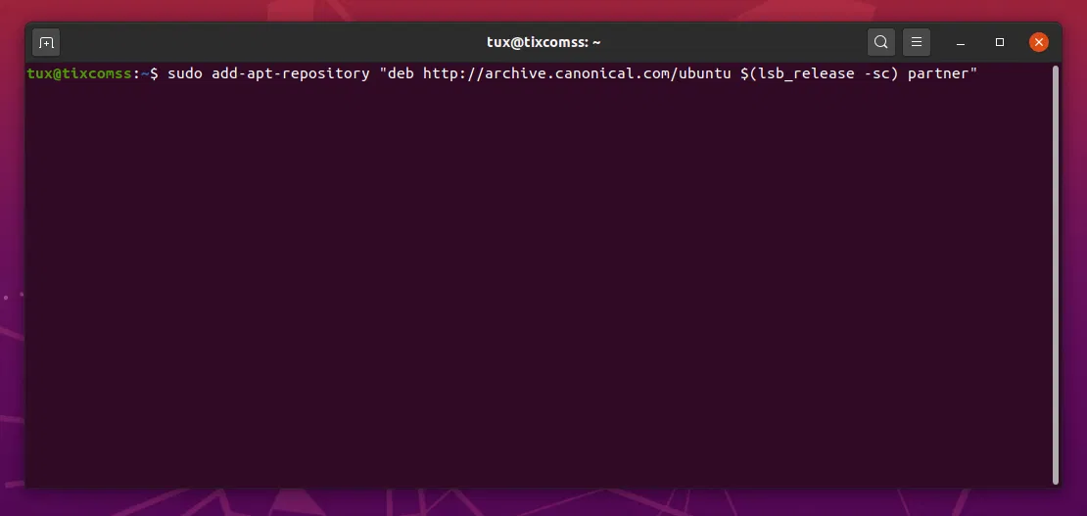
Task: Click the blue '~' directory in the prompt
Action: click(142, 74)
